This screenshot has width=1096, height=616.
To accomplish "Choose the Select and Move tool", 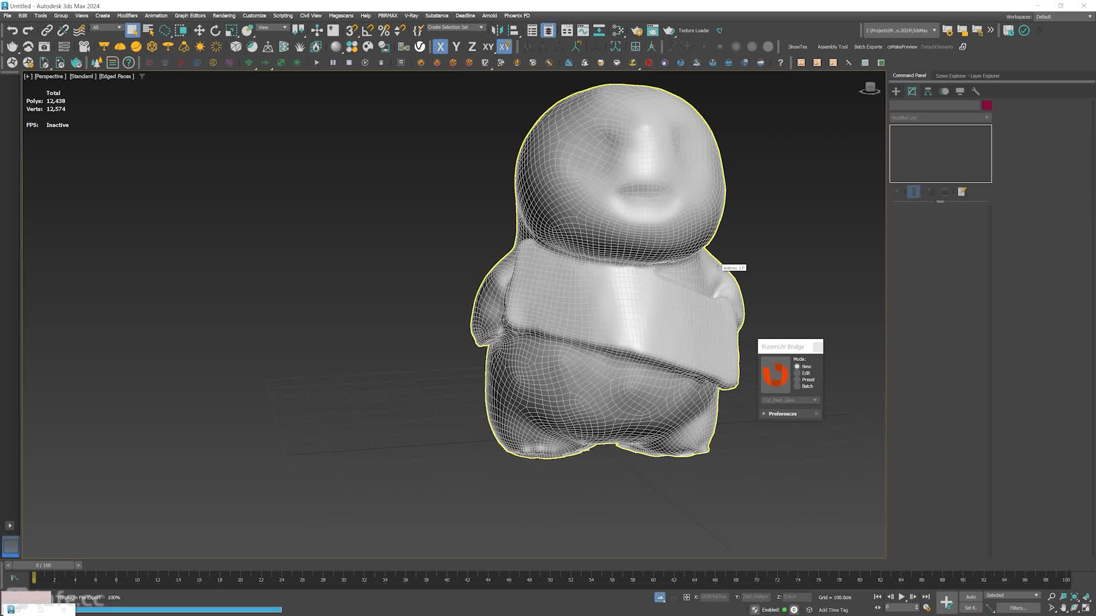I will (199, 30).
